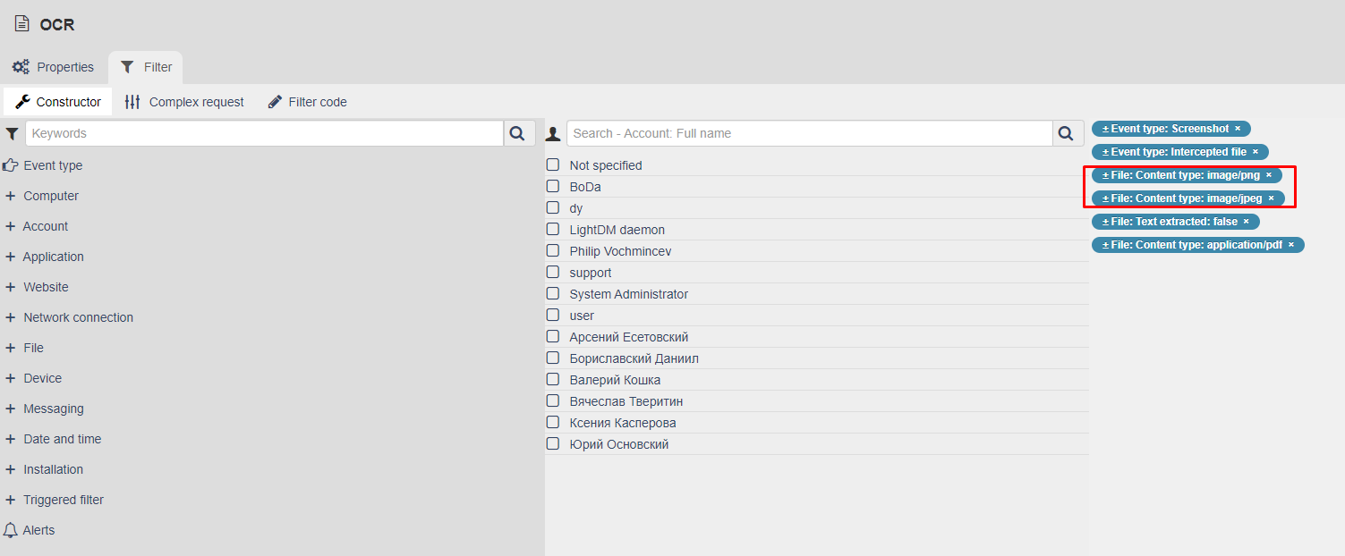The width and height of the screenshot is (1345, 556).
Task: Click the Alerts bell icon
Action: (x=11, y=530)
